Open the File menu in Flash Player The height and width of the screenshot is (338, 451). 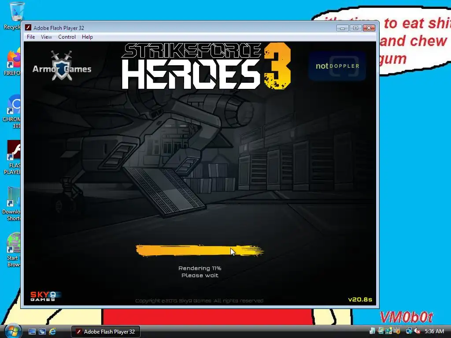[31, 37]
